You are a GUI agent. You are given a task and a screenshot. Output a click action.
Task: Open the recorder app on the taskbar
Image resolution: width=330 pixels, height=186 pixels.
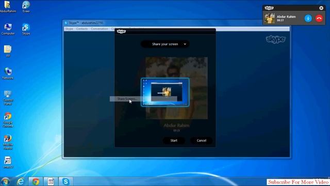pos(51,181)
